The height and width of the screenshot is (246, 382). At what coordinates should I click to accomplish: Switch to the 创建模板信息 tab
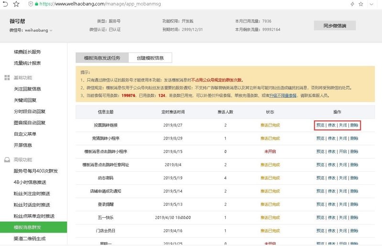point(150,58)
